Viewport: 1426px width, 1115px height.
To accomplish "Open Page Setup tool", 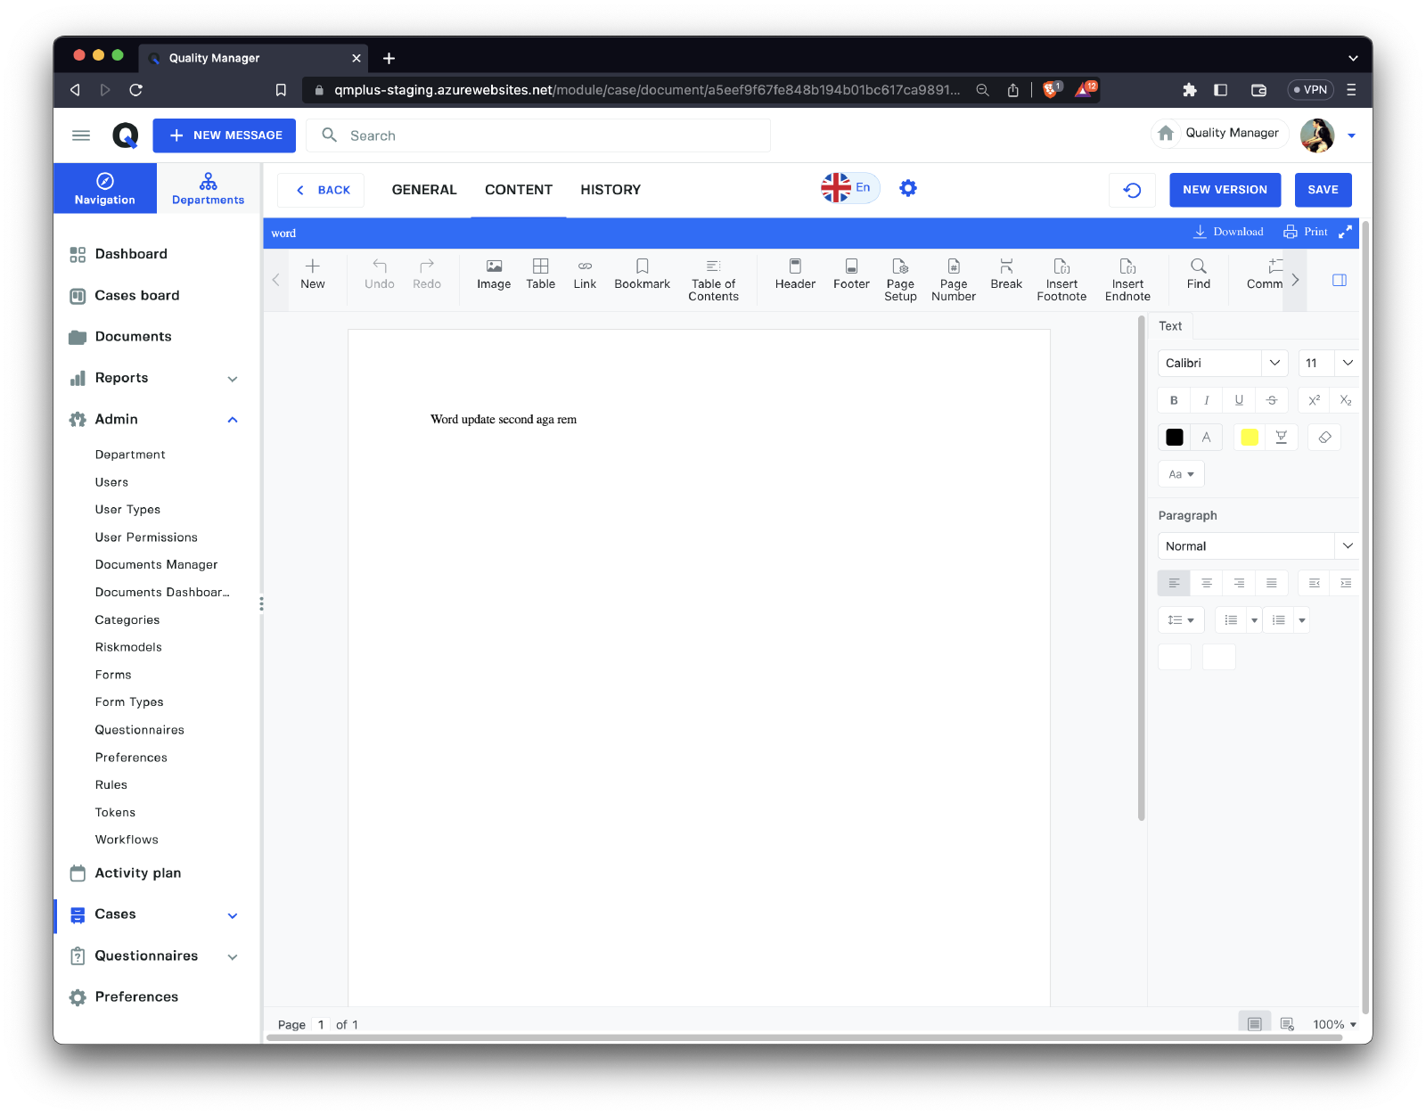I will tap(900, 279).
